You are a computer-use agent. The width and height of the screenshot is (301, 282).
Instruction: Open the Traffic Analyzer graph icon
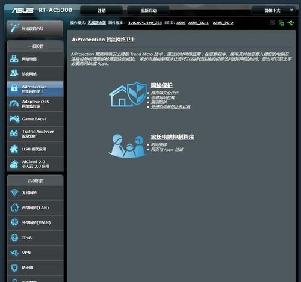(14, 133)
